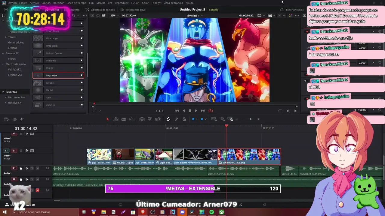Open the Fairlight menu

coord(156,3)
